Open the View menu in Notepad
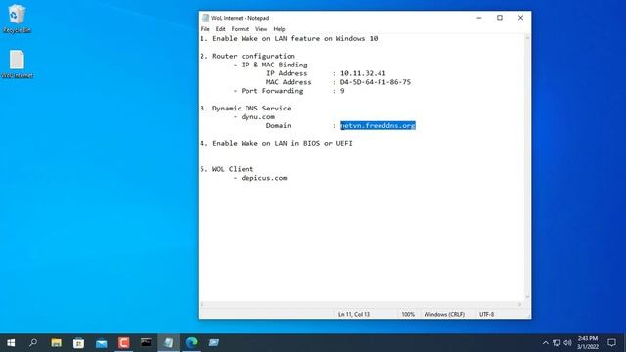 (x=261, y=29)
